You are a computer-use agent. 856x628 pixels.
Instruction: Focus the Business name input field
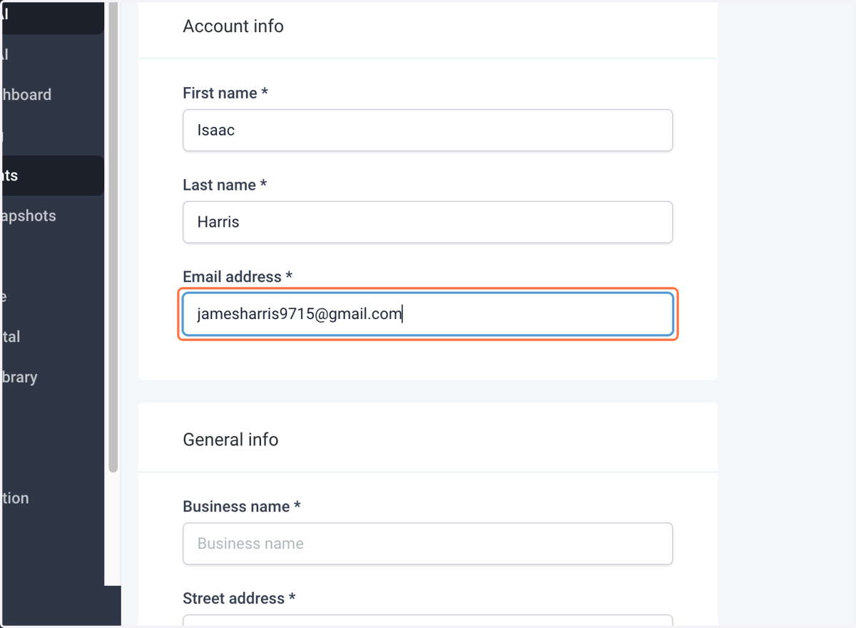[x=427, y=544]
